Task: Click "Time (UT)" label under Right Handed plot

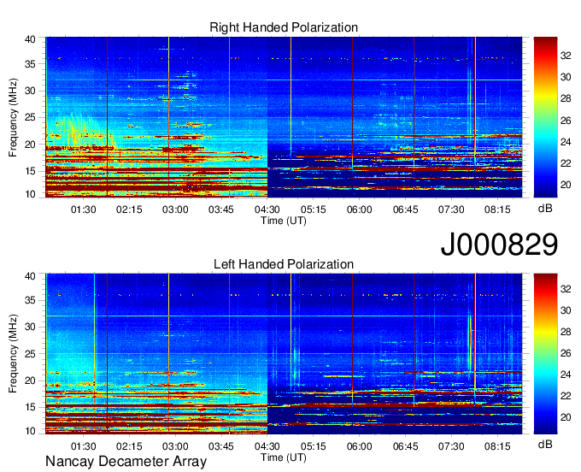Action: click(284, 221)
